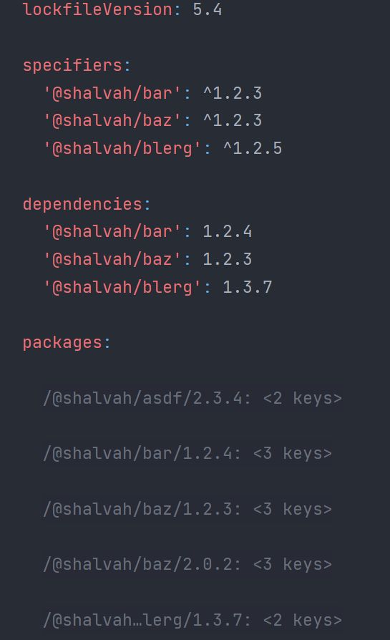This screenshot has height=640, width=390.
Task: Click the 1.3.7 blerg dependency version
Action: [x=247, y=287]
